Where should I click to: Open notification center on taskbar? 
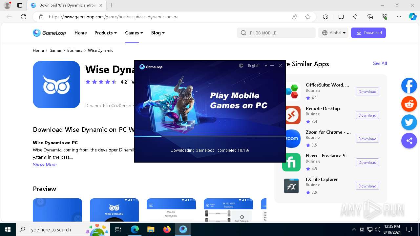coord(409,229)
